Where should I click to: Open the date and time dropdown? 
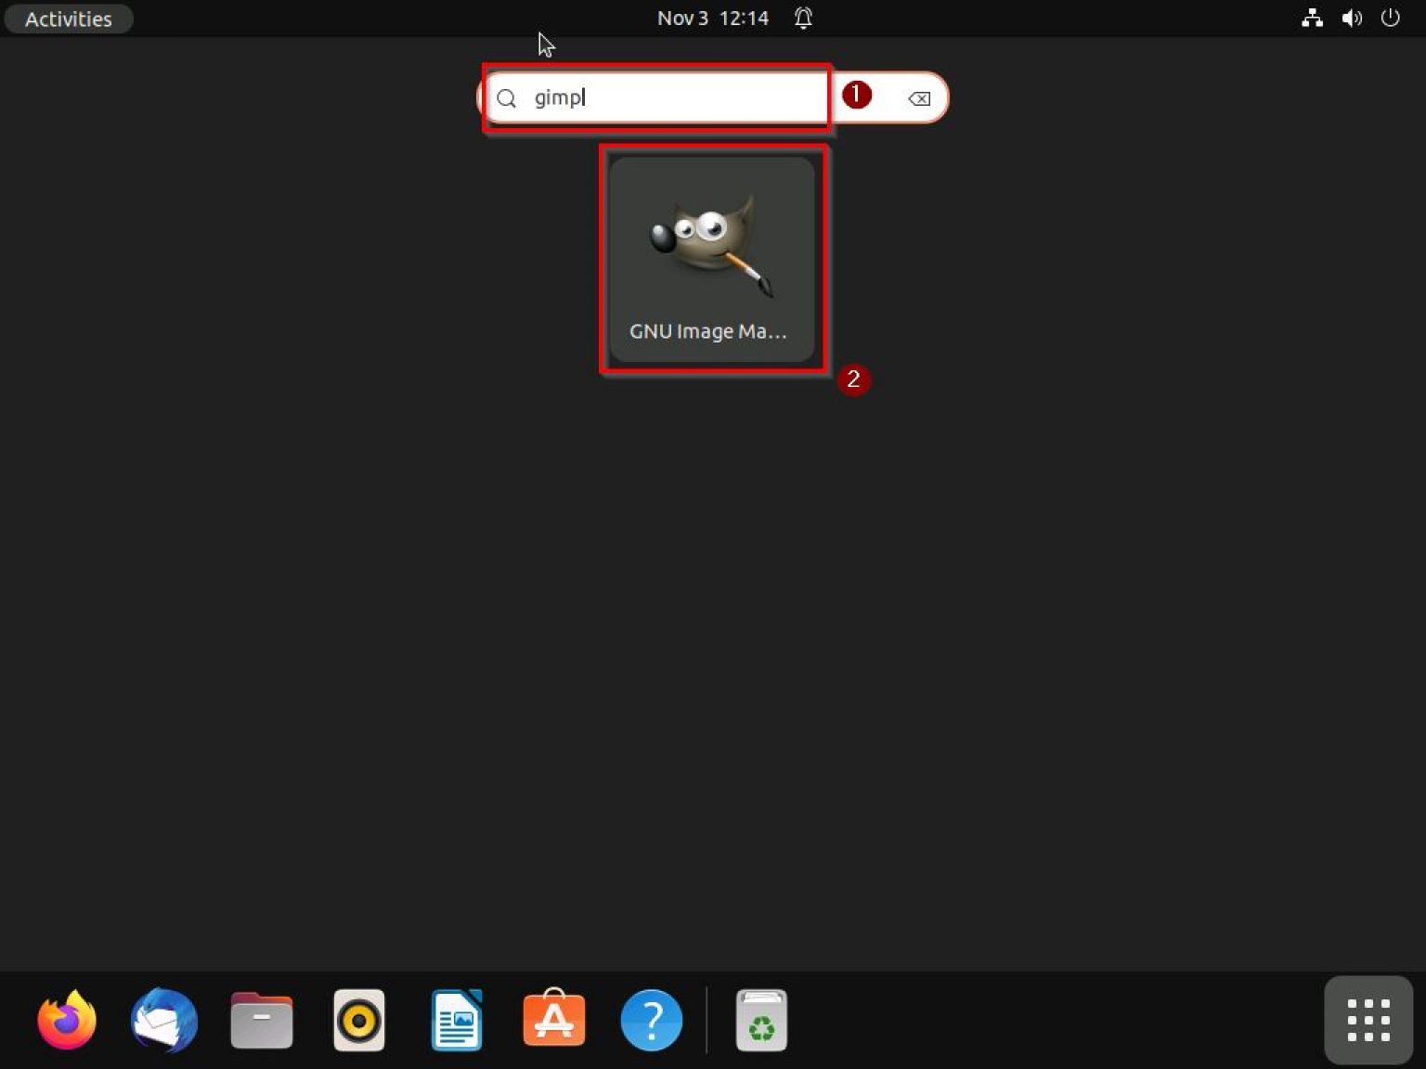tap(712, 18)
